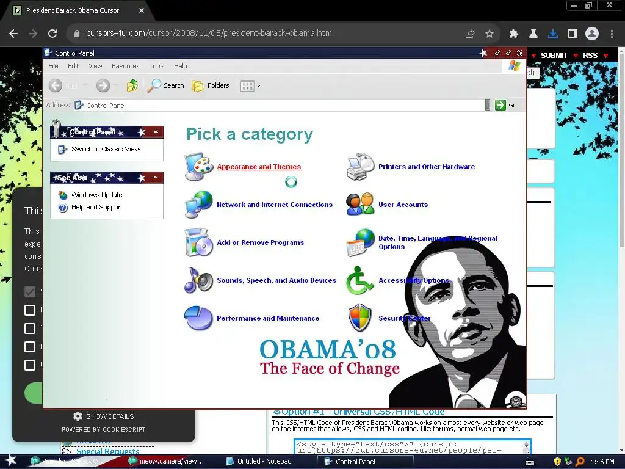Viewport: 625px width, 469px height.
Task: Open the Help menu
Action: 180,66
